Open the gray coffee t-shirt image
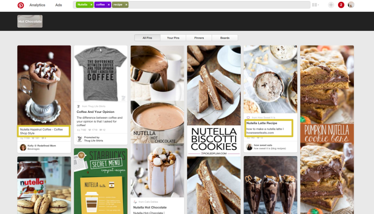The height and width of the screenshot is (214, 374). (x=101, y=74)
